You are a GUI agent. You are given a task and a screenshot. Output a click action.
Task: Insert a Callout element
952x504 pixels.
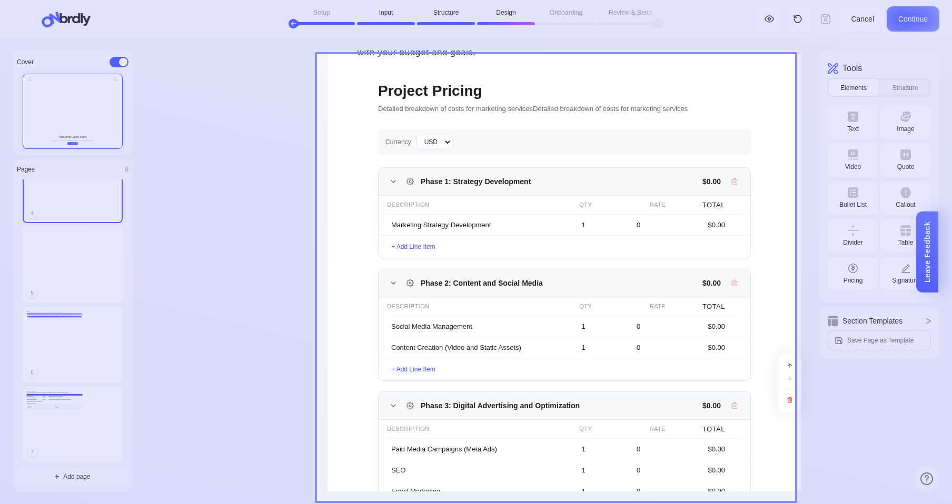tap(905, 198)
